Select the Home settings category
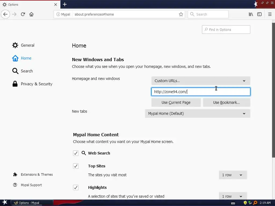Image resolution: width=275 pixels, height=206 pixels. tap(22, 58)
